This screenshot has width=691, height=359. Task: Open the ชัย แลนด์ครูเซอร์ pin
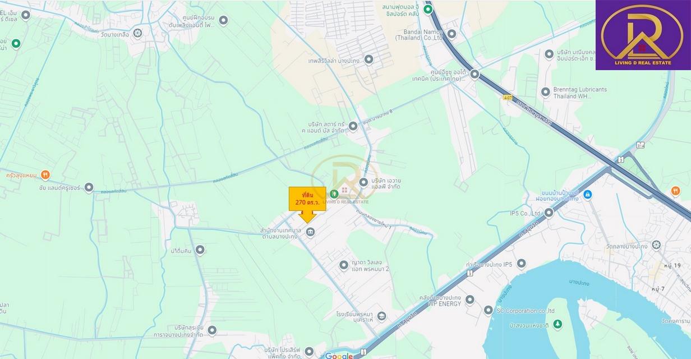pos(89,187)
